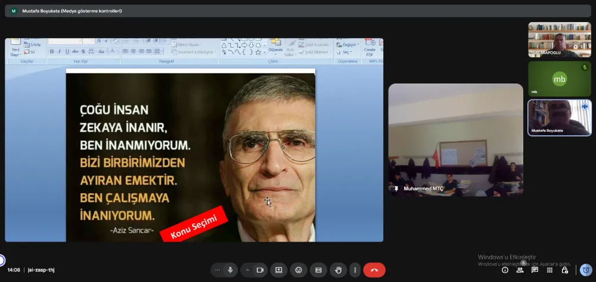Click the decrease font size icon

[x=106, y=41]
